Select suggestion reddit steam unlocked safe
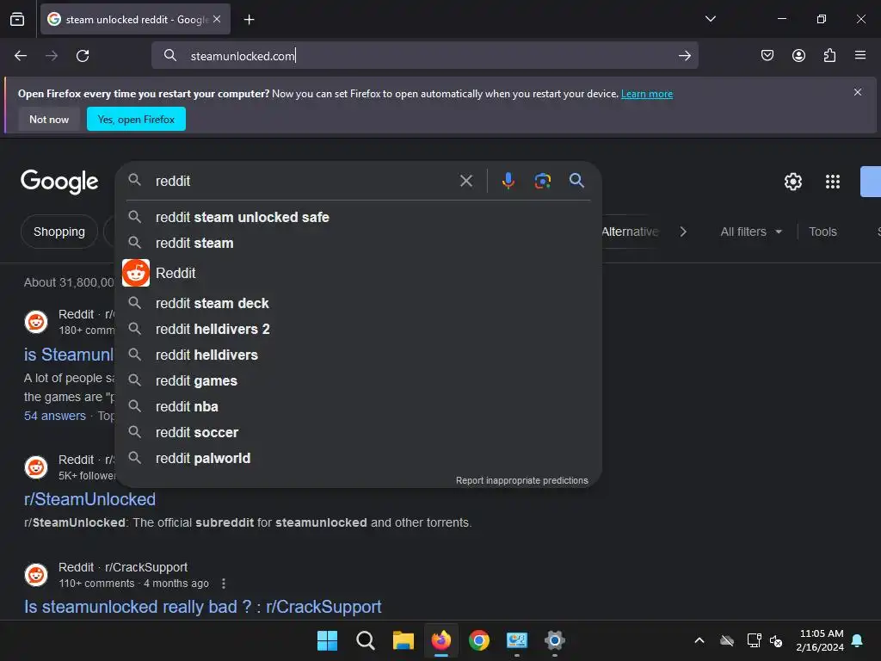The width and height of the screenshot is (881, 661). 358,217
